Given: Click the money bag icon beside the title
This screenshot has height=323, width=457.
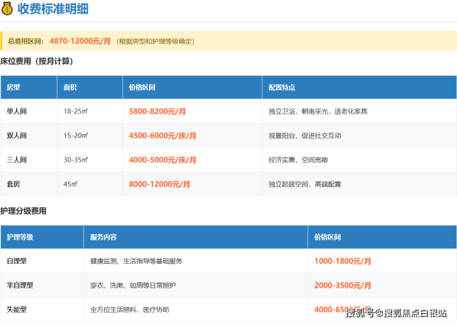Looking at the screenshot, I should 7,9.
